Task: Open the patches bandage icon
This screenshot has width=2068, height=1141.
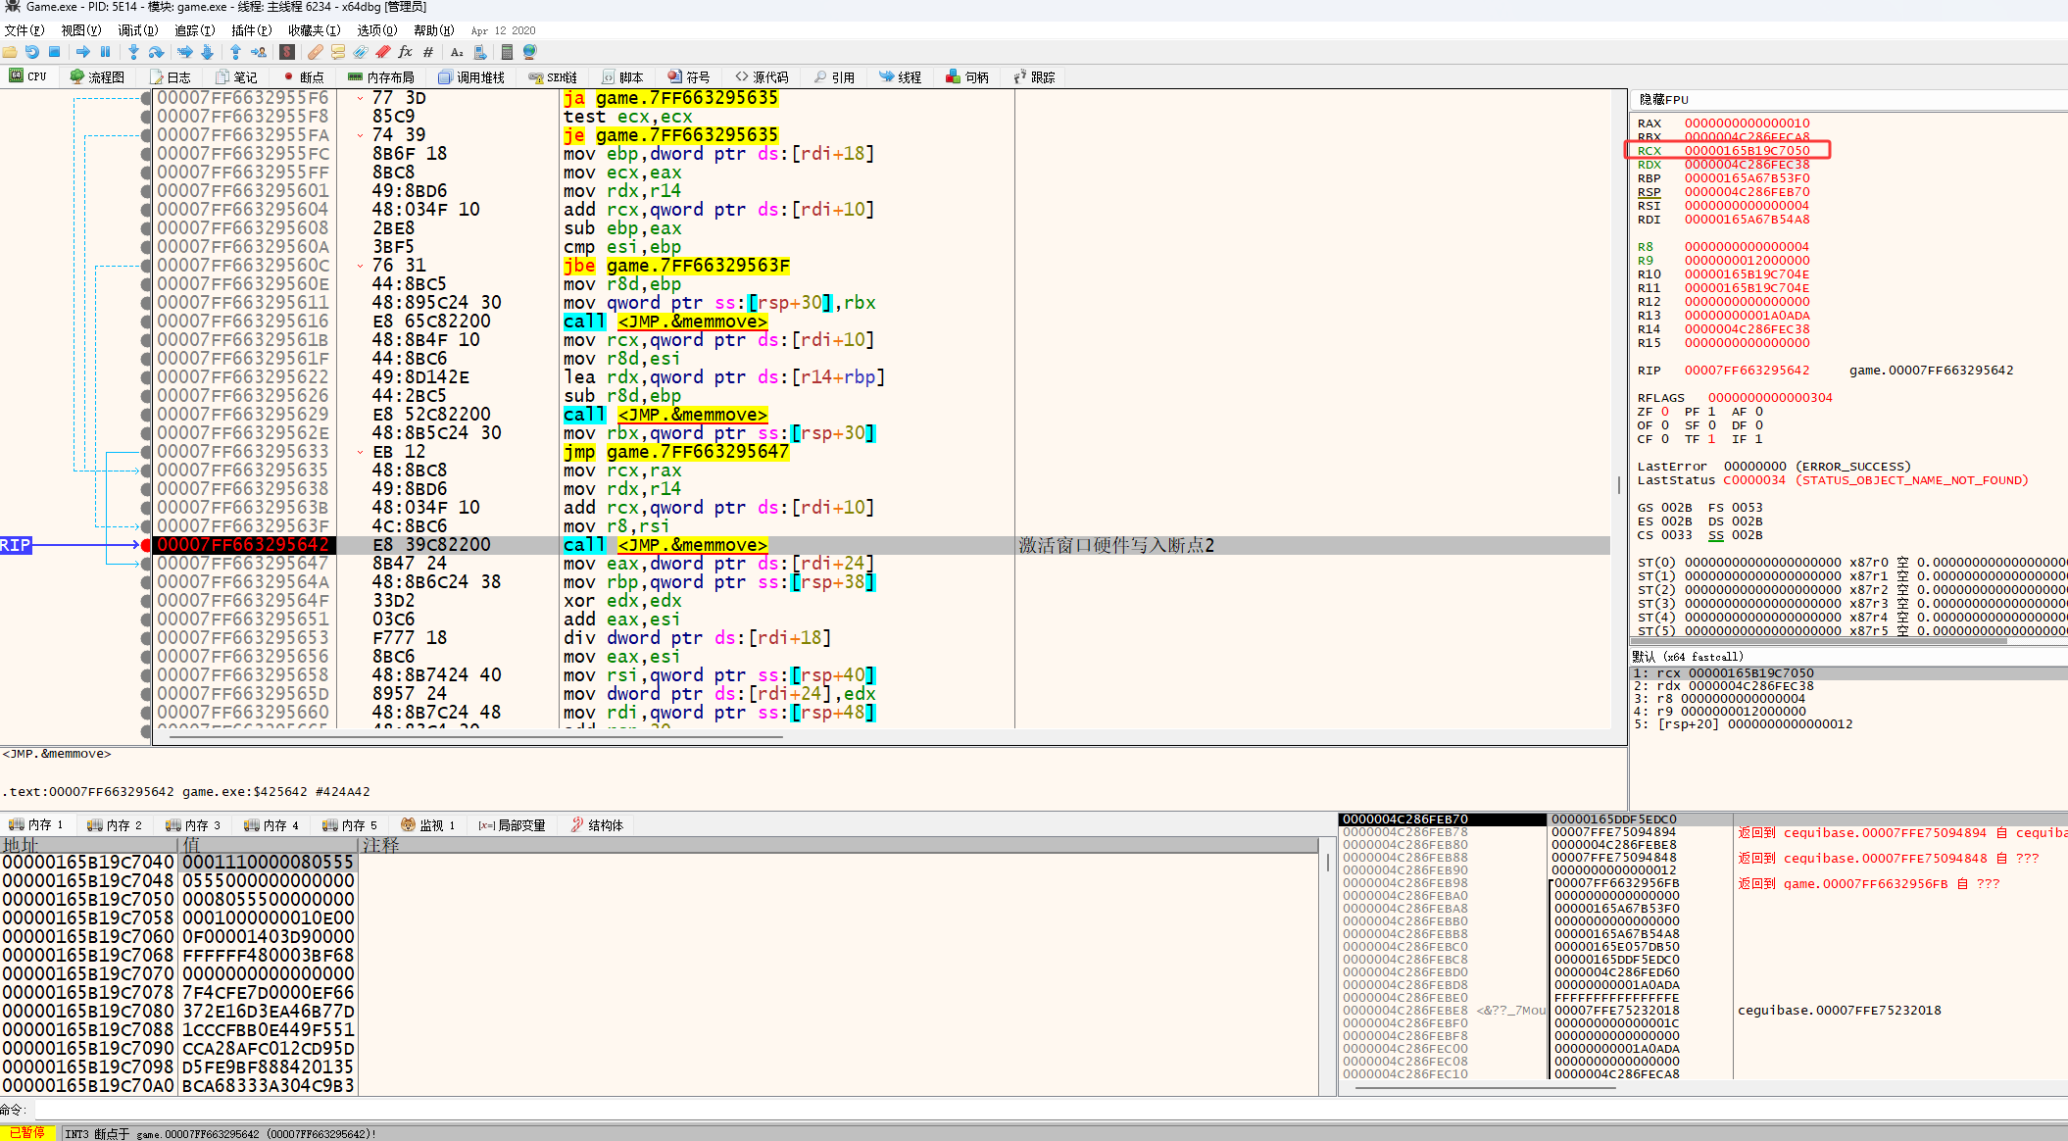Action: tap(315, 52)
